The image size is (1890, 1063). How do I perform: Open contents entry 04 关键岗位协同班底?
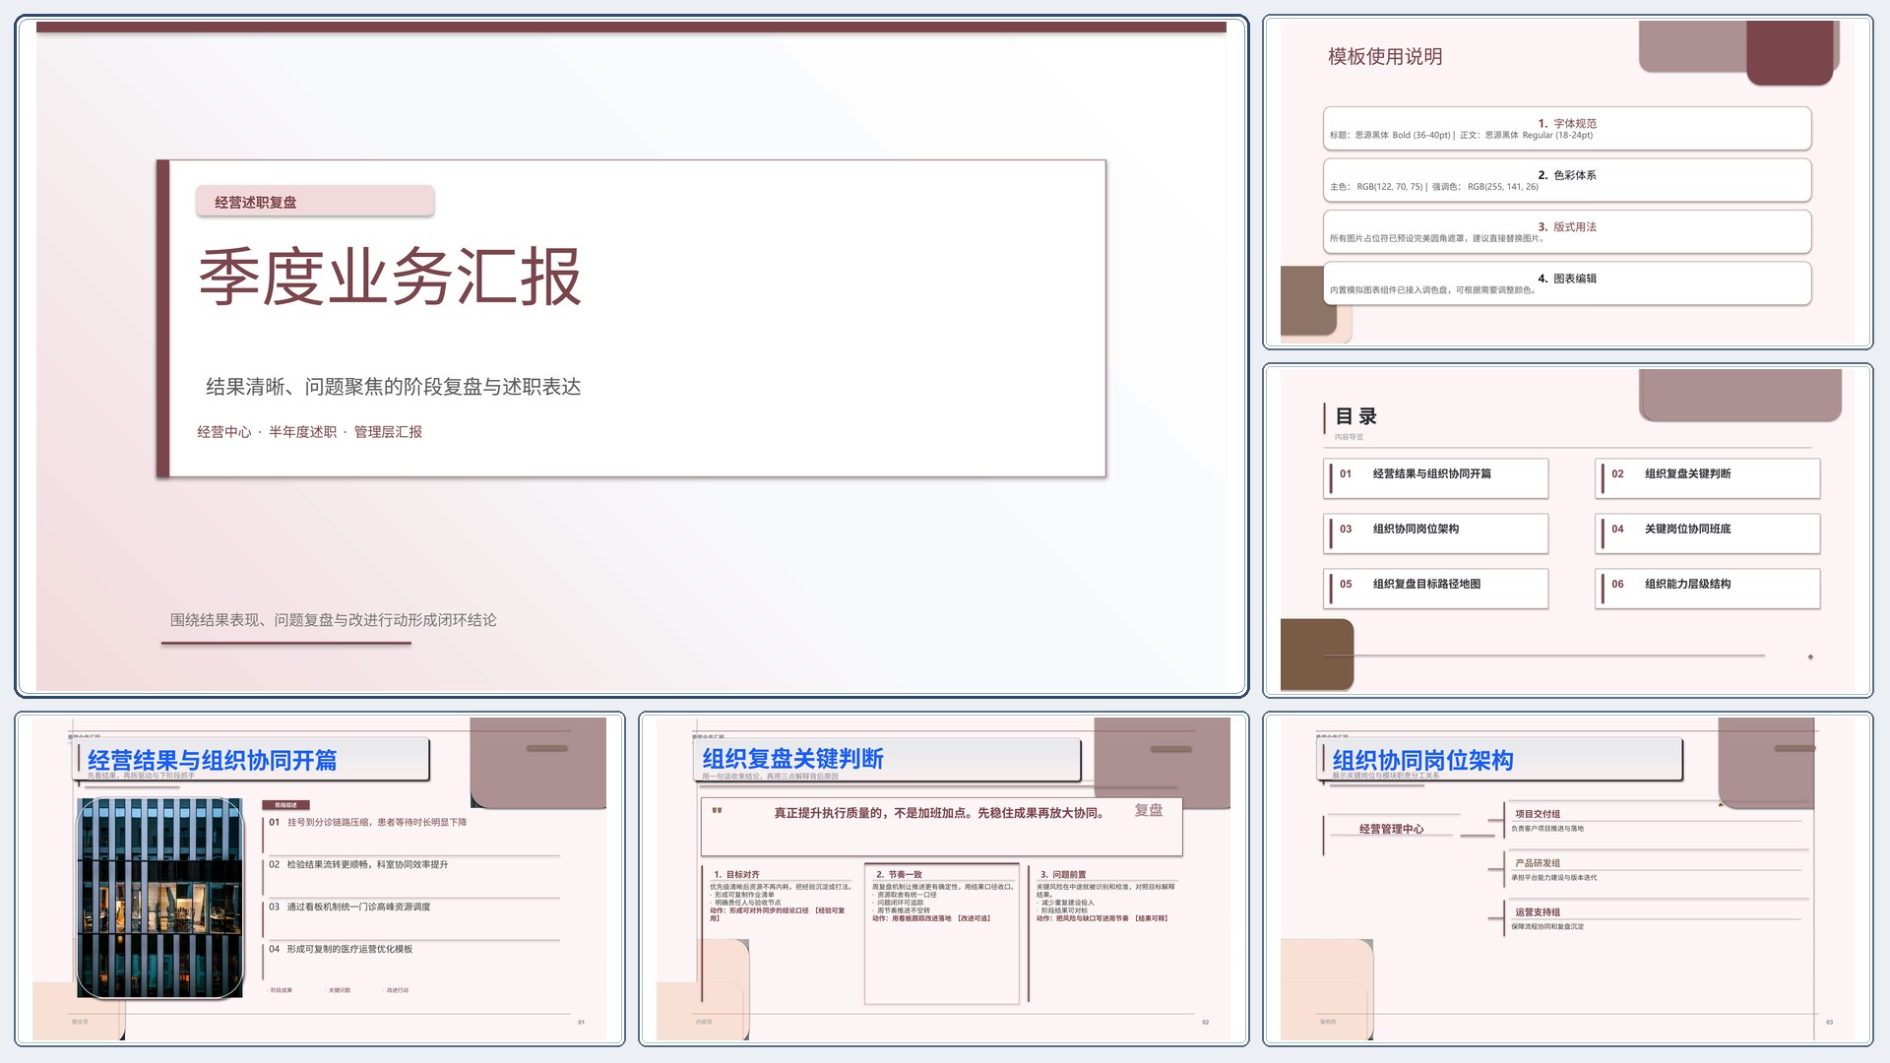pos(1708,533)
